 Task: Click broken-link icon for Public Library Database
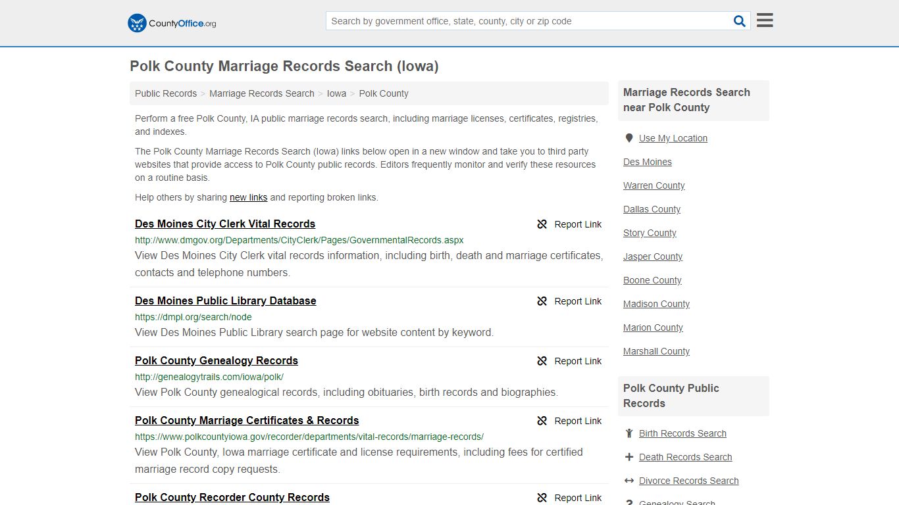(x=542, y=301)
